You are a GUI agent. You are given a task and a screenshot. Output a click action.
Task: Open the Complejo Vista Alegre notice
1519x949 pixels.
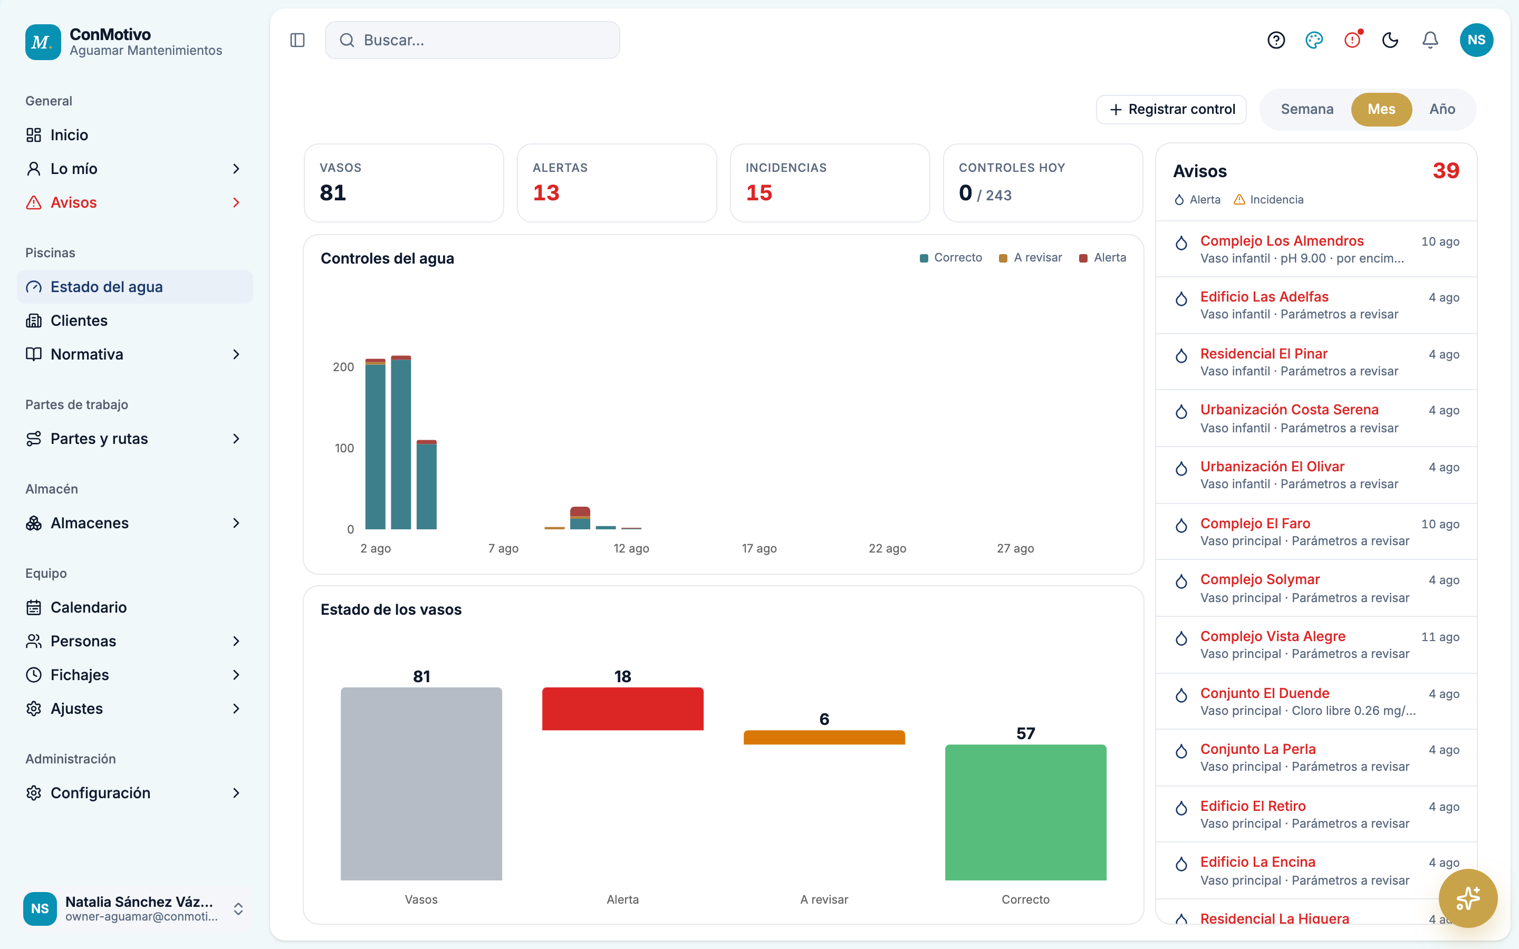point(1316,645)
